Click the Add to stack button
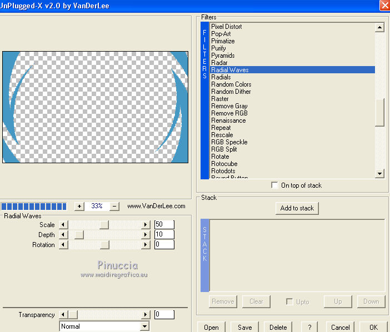 pos(297,208)
